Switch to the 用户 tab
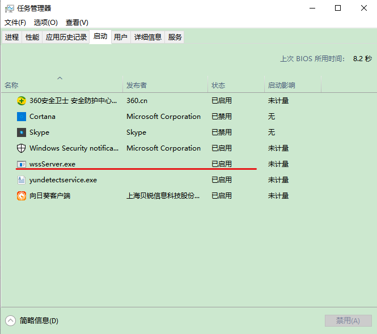The height and width of the screenshot is (334, 377). click(x=121, y=37)
